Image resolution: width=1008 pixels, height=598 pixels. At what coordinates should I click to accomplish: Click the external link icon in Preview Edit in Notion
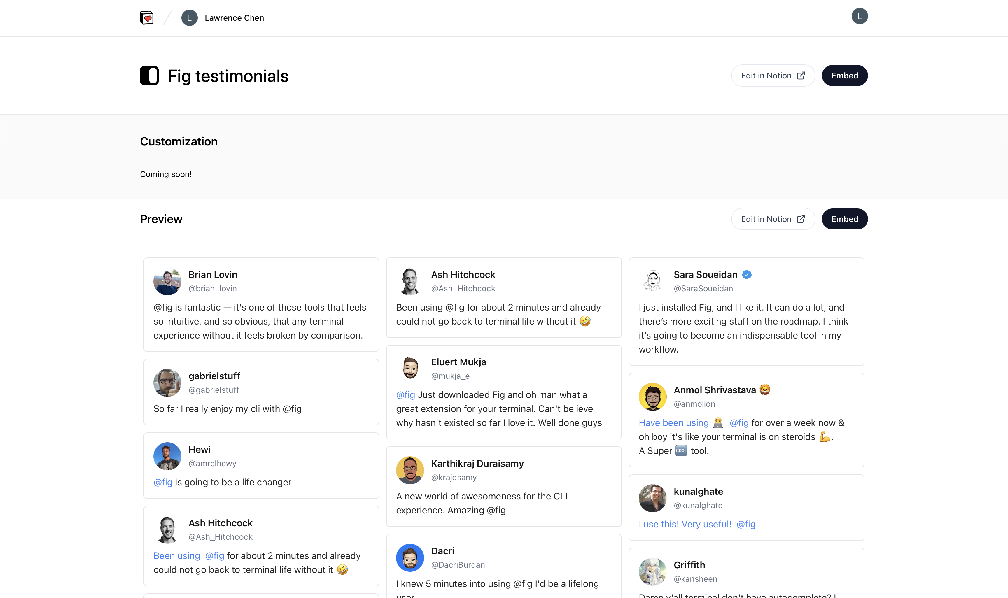click(x=801, y=219)
